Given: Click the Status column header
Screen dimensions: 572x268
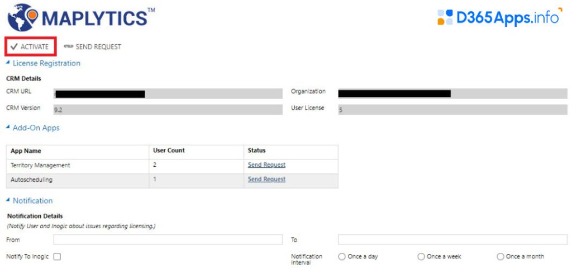Looking at the screenshot, I should [x=256, y=151].
